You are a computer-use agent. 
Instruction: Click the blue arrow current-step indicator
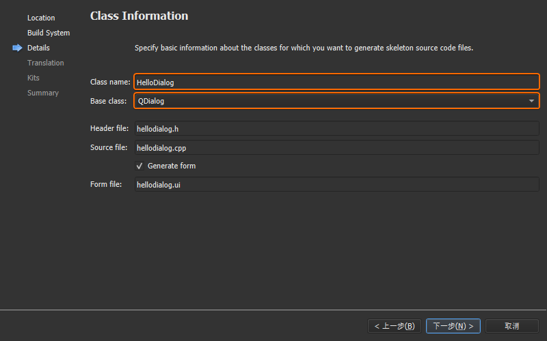coord(17,48)
